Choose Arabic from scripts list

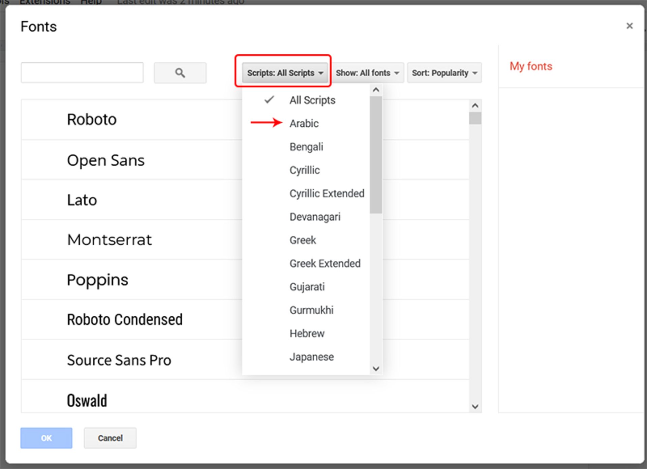(x=304, y=123)
